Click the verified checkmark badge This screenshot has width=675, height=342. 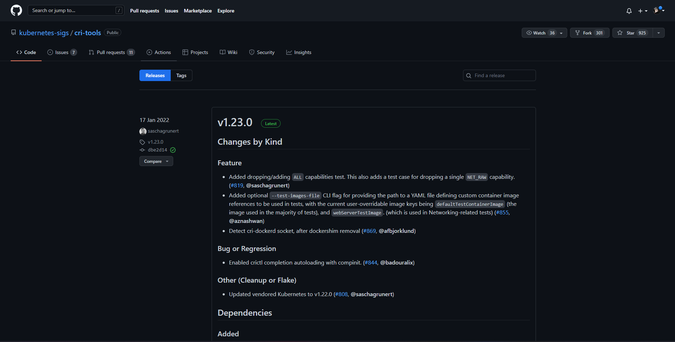pyautogui.click(x=173, y=150)
